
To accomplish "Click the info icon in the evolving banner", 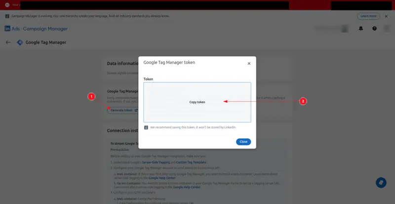I will (7, 16).
